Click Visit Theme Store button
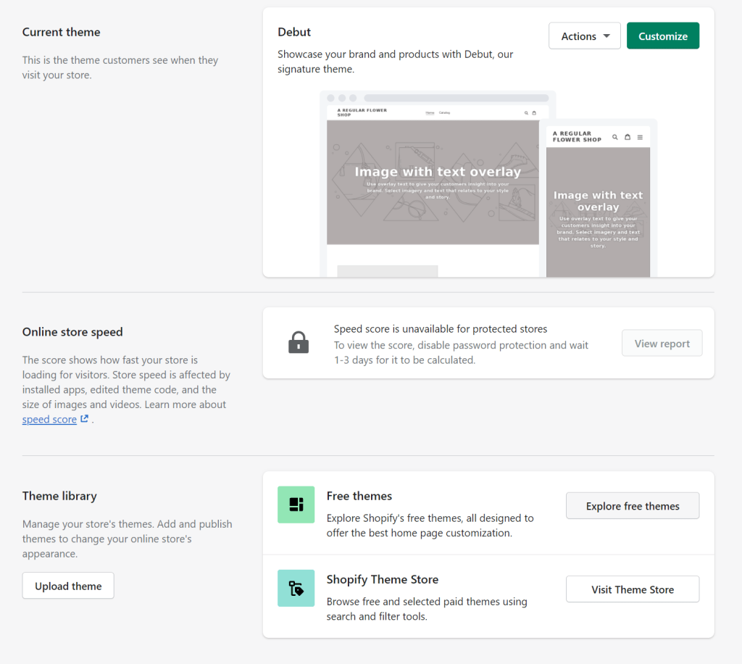This screenshot has height=664, width=742. tap(632, 589)
